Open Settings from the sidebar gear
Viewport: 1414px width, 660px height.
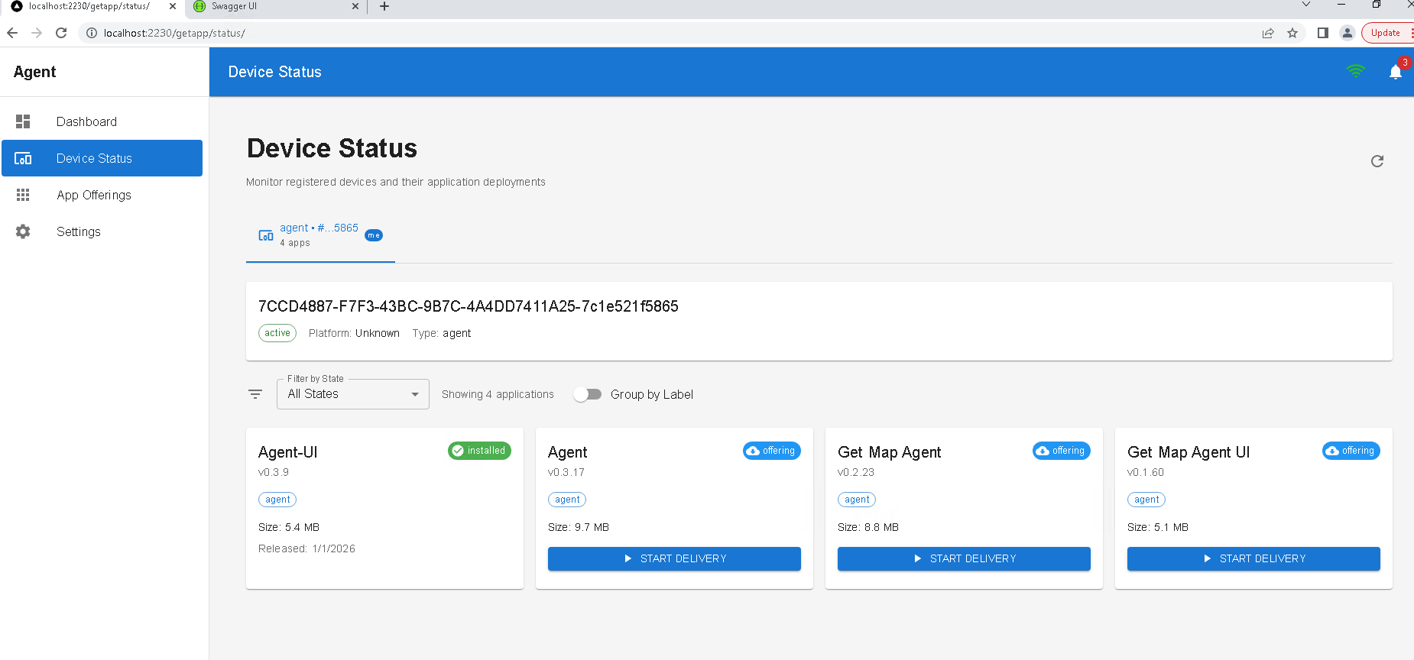(x=24, y=231)
